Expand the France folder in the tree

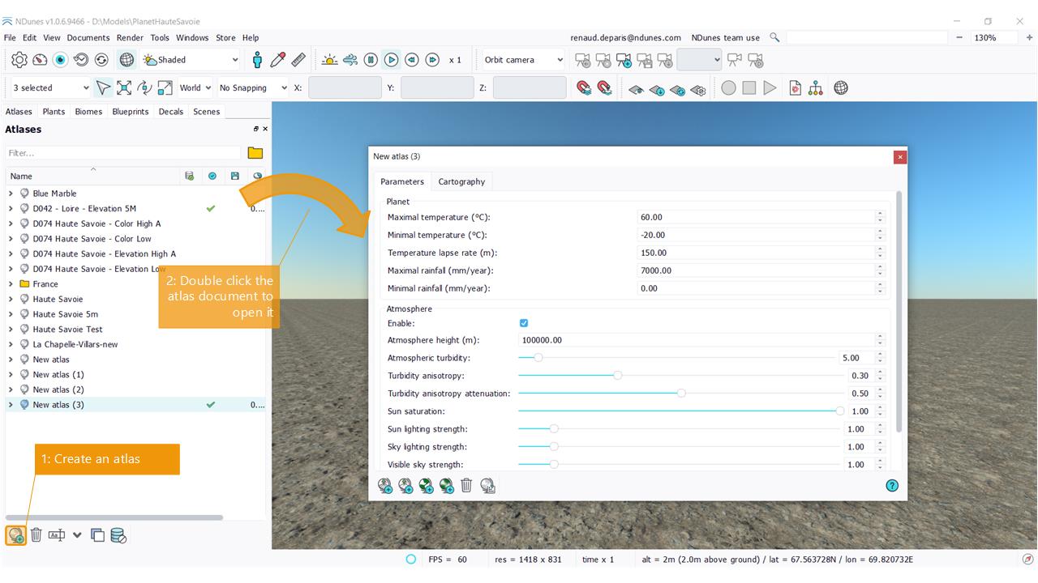pos(11,284)
